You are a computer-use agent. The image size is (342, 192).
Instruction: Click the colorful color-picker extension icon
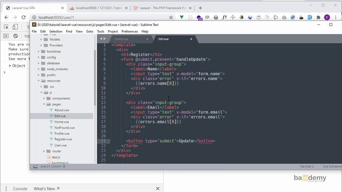(241, 18)
